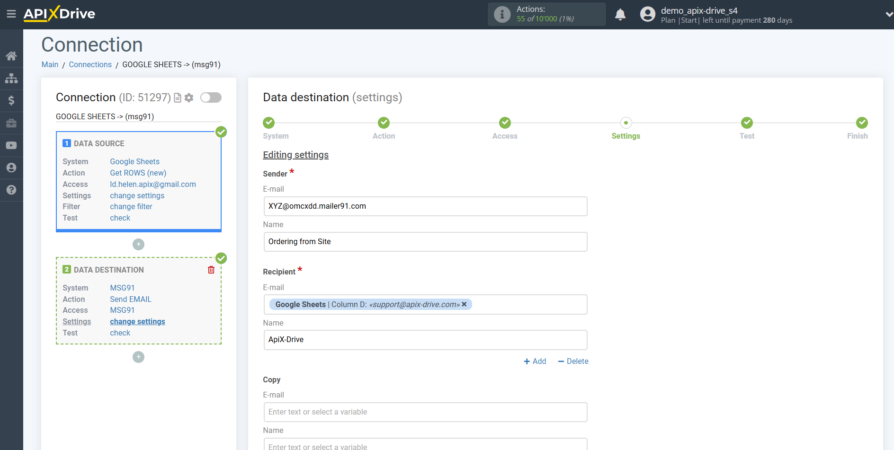
Task: Click the Actions info icon
Action: [x=502, y=14]
